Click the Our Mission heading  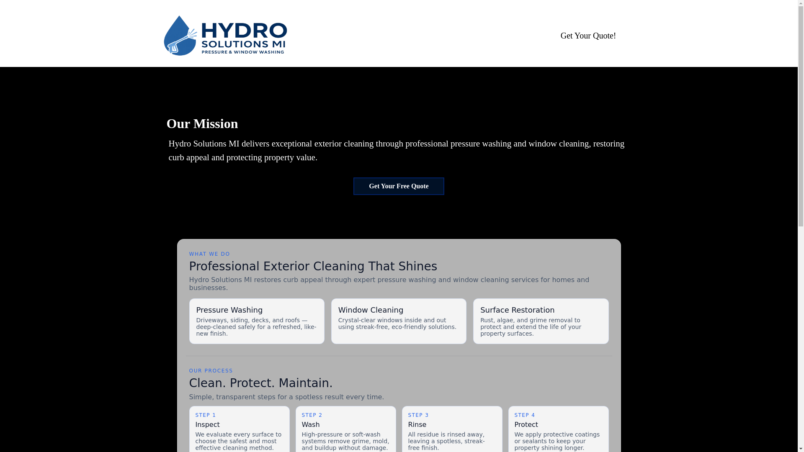[202, 123]
